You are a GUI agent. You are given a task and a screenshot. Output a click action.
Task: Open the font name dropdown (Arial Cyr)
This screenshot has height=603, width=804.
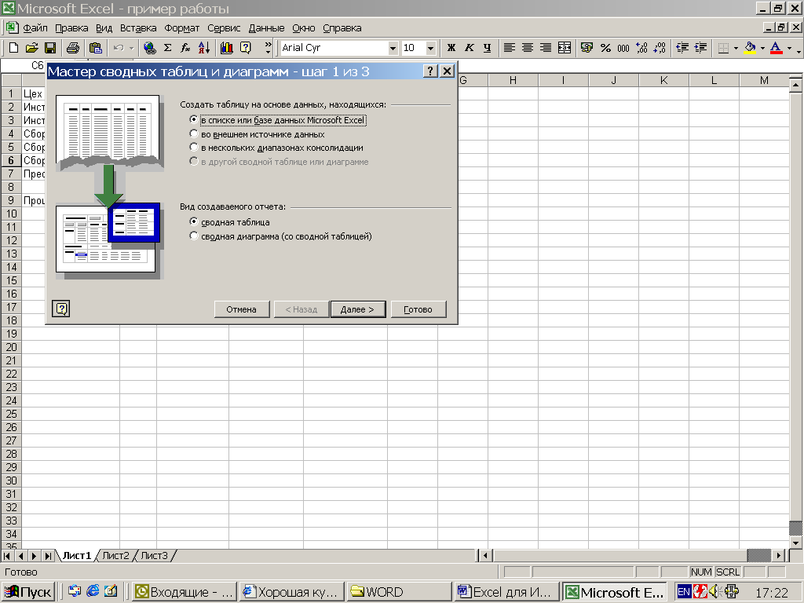pos(393,48)
